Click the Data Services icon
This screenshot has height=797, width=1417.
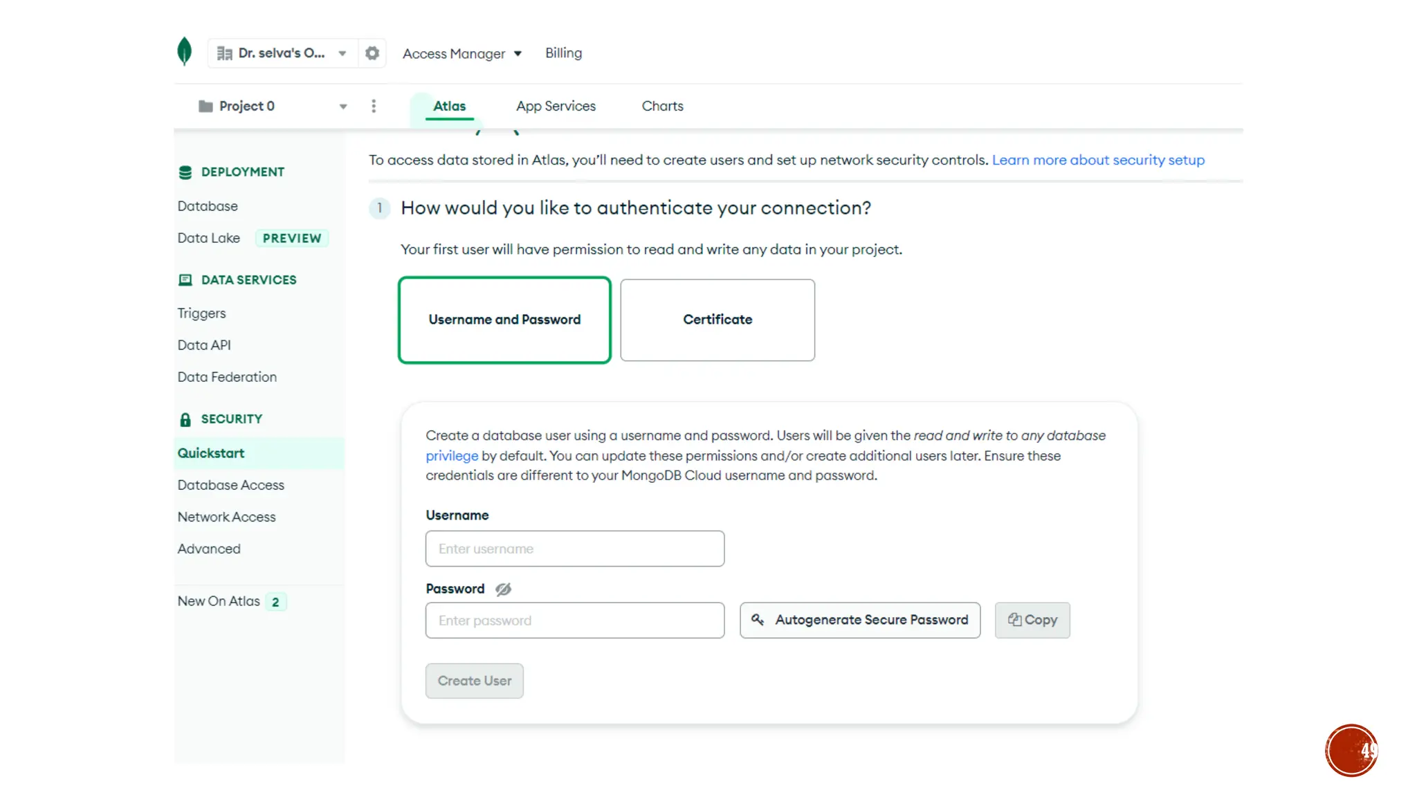click(x=185, y=280)
